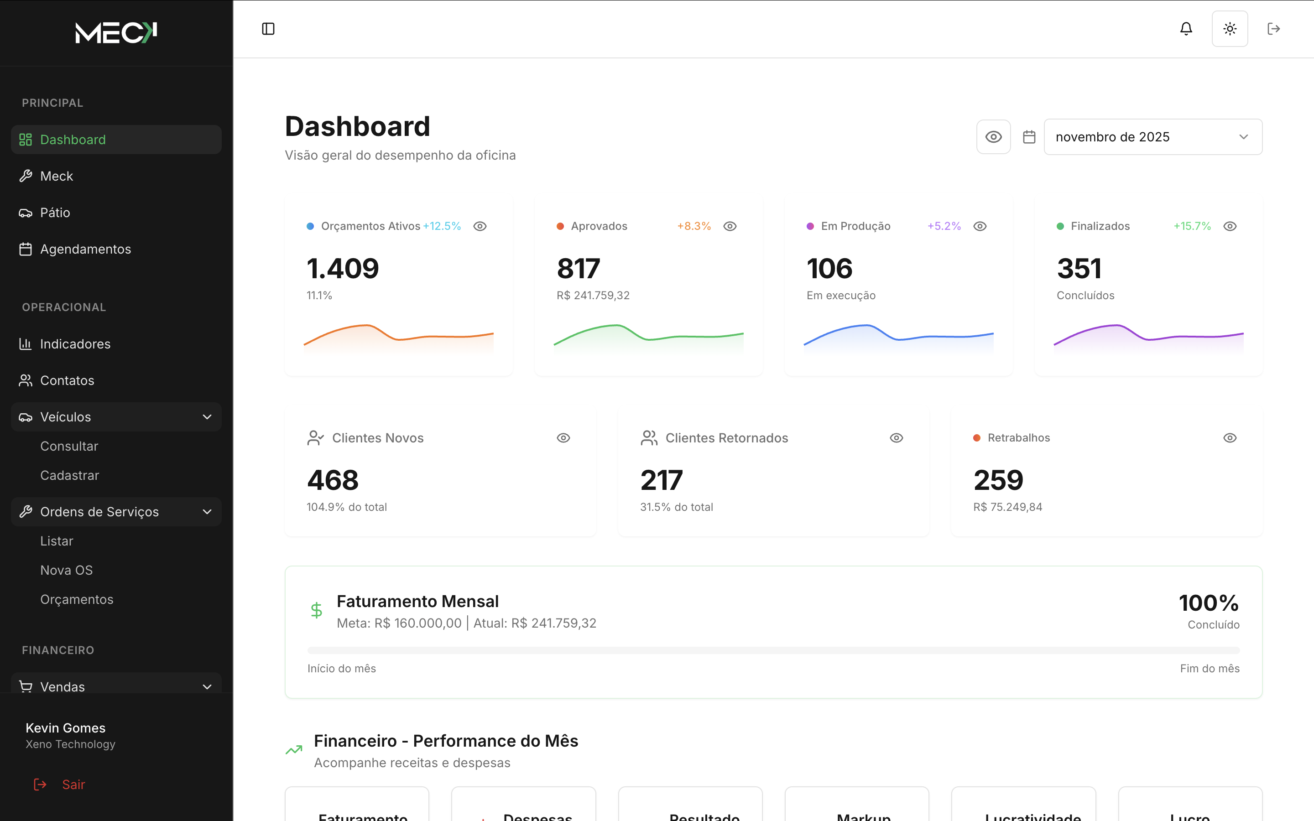Select the Dashboard item in the sidebar
Image resolution: width=1314 pixels, height=821 pixels.
(x=73, y=140)
